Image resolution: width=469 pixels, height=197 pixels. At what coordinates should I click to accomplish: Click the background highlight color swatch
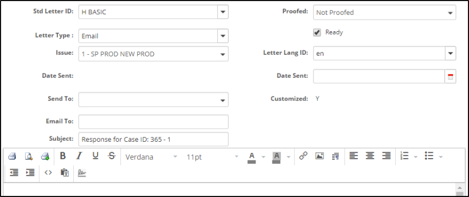276,157
